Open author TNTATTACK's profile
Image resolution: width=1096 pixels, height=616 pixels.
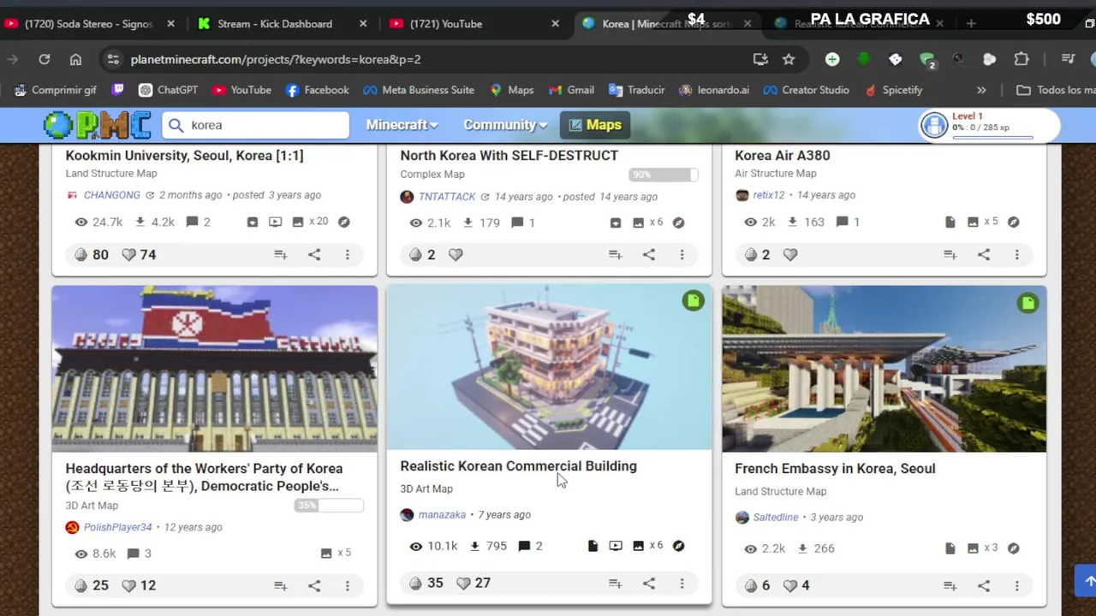pos(447,197)
